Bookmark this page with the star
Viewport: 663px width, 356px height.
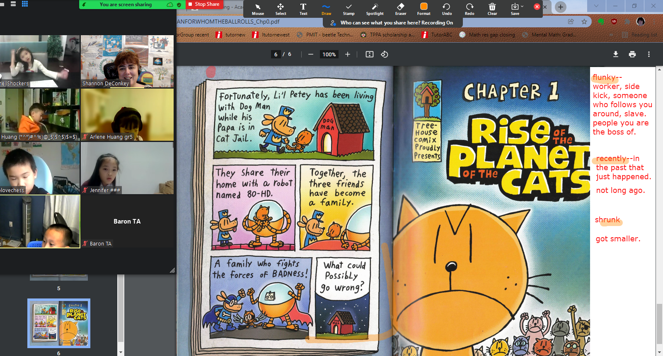(584, 22)
